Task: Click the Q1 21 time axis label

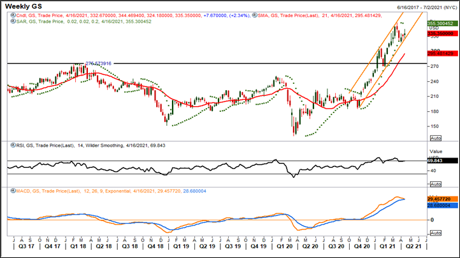Action: (x=387, y=247)
